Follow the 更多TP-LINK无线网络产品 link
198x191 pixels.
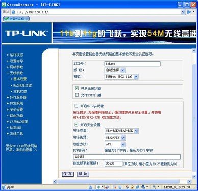coord(21,148)
